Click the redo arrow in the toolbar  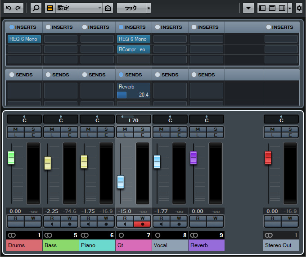coord(18,8)
